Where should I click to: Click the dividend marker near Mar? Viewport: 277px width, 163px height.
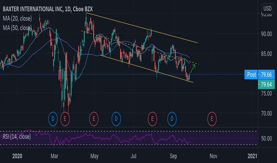(x=53, y=119)
